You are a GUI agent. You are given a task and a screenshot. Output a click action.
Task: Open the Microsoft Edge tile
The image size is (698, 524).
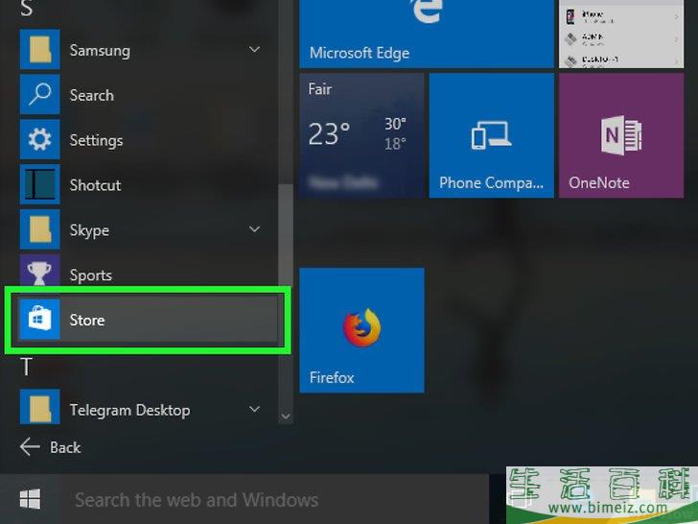pos(427,34)
